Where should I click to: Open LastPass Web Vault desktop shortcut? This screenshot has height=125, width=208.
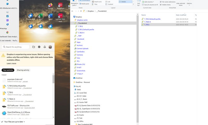[60, 17]
